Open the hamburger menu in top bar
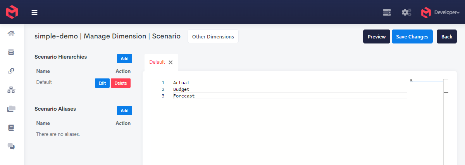 point(34,12)
